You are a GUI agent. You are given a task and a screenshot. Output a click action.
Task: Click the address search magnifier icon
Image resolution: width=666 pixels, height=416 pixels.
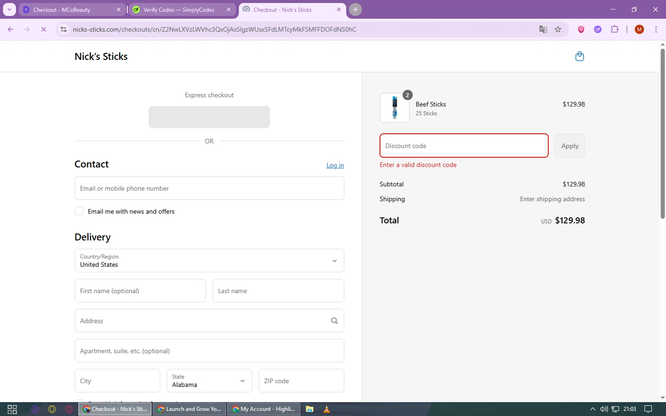click(x=334, y=321)
